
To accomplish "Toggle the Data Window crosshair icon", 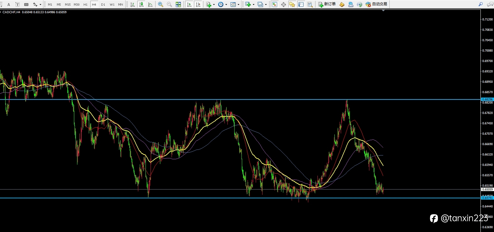I will click(283, 4).
